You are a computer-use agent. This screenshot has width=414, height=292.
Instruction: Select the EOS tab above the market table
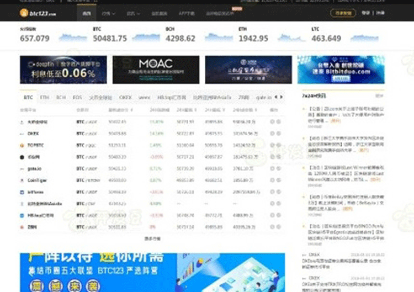pyautogui.click(x=77, y=97)
